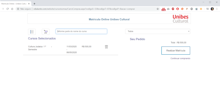This screenshot has height=103, width=220.
Task: Open the shopping cart icon button
Action: pyautogui.click(x=46, y=32)
